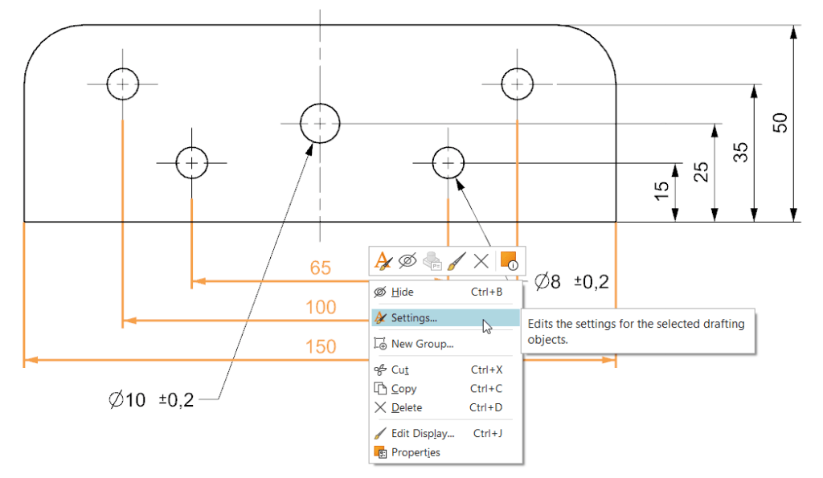The height and width of the screenshot is (478, 823).
Task: Click the Hide eye icon in toolbar
Action: (x=407, y=261)
